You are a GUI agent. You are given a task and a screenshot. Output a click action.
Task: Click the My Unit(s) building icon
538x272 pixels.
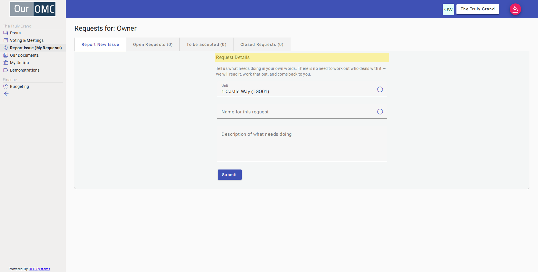[x=6, y=63]
